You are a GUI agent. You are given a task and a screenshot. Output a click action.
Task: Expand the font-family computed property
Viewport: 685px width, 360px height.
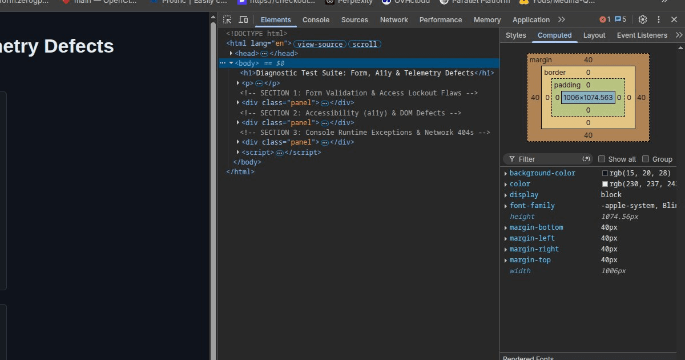pos(506,206)
